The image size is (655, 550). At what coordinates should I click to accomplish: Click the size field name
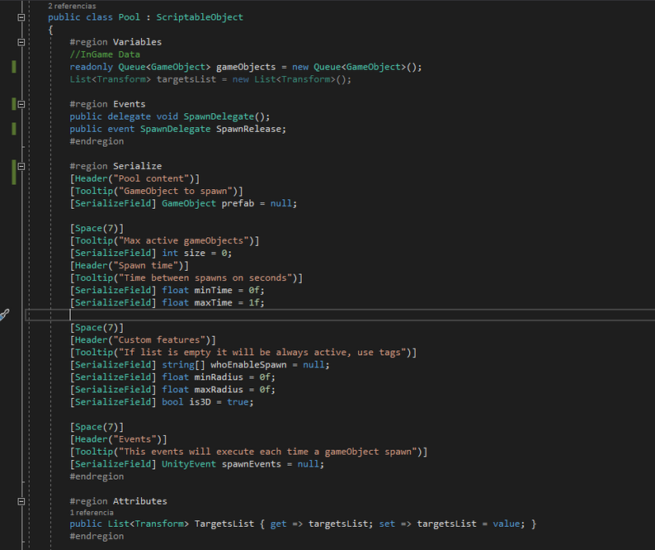pyautogui.click(x=194, y=253)
